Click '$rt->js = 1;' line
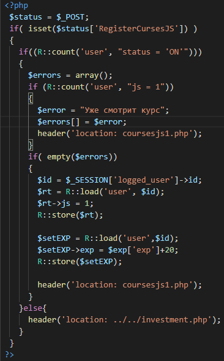Image resolution: width=224 pixels, height=361 pixels. (65, 203)
